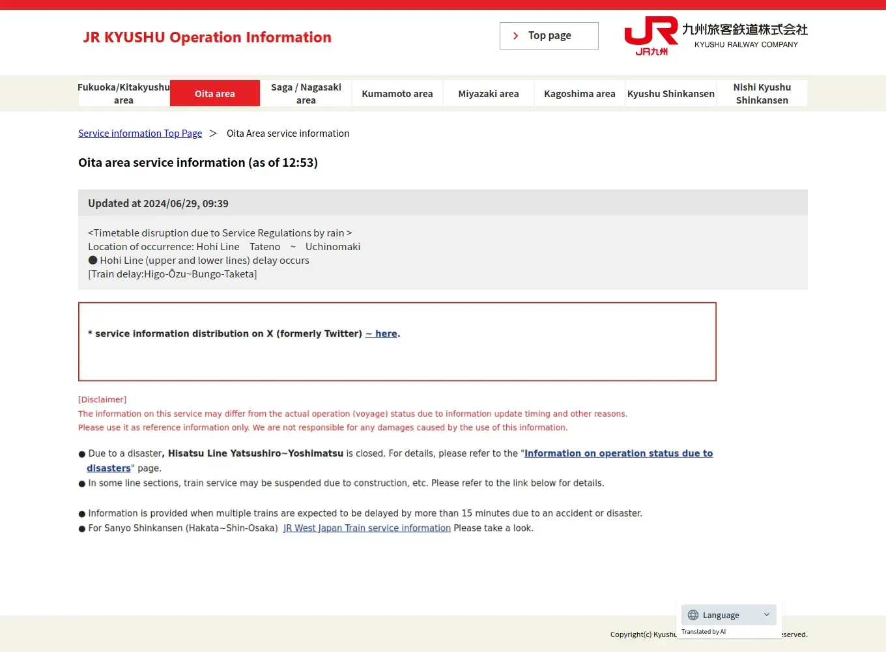Click the [Disclaimer] label
This screenshot has width=886, height=652.
tap(102, 399)
